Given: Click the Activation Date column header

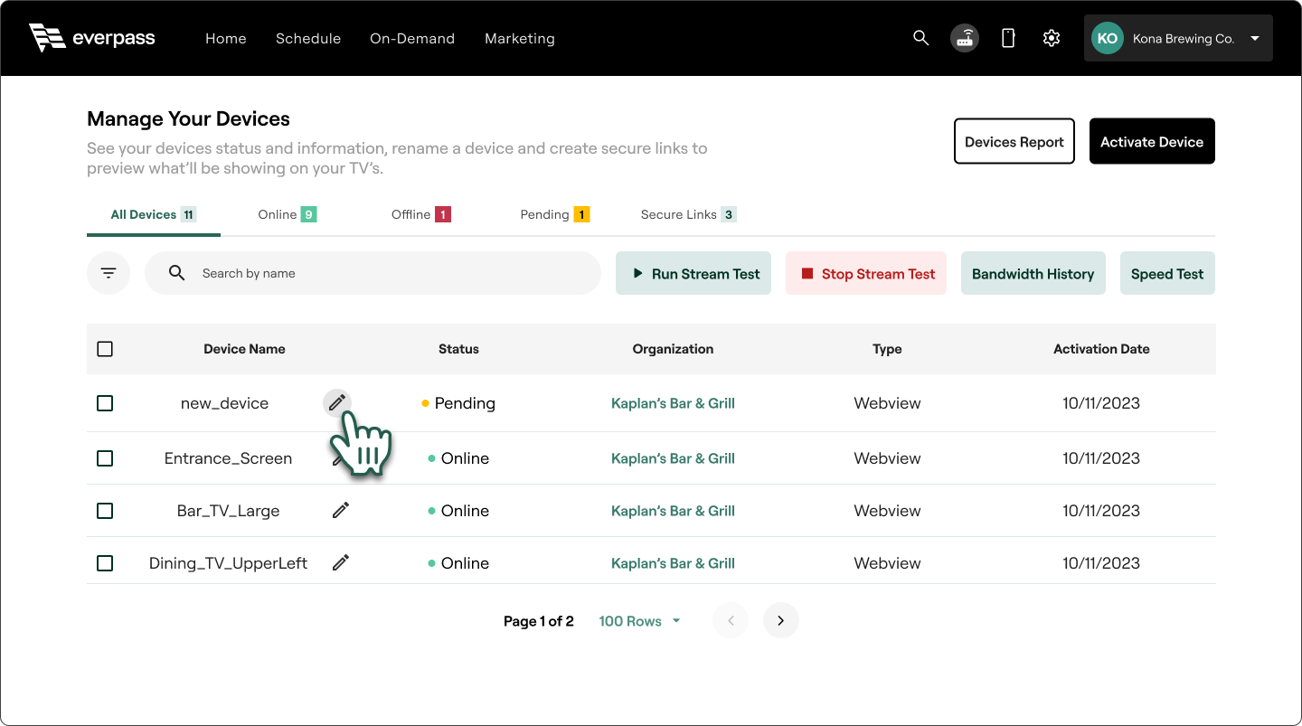Looking at the screenshot, I should click(x=1101, y=349).
